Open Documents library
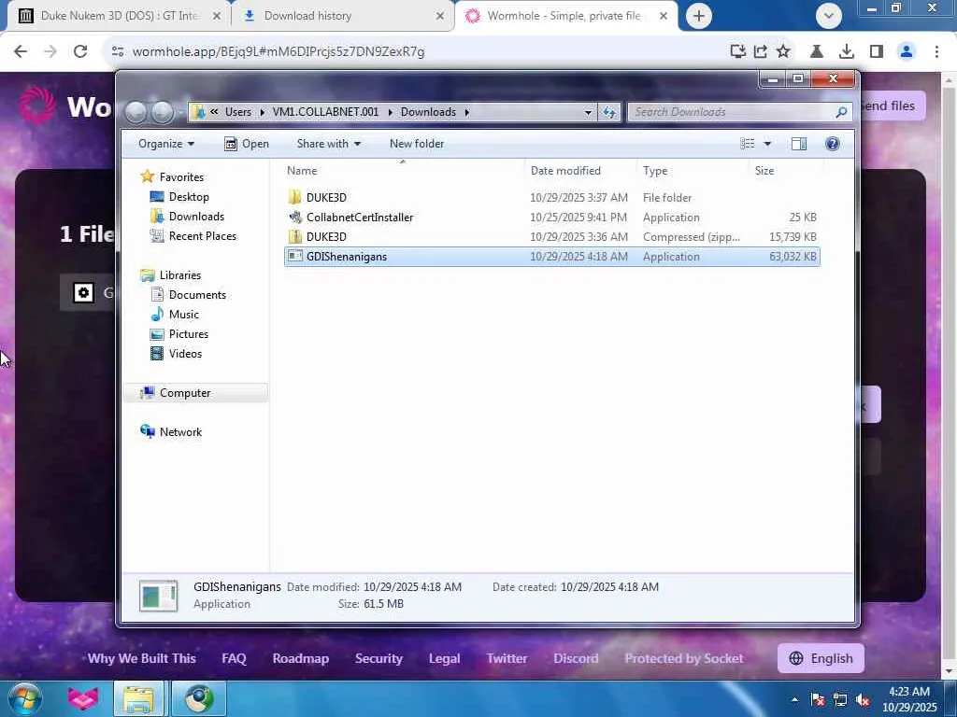957x717 pixels. (197, 294)
